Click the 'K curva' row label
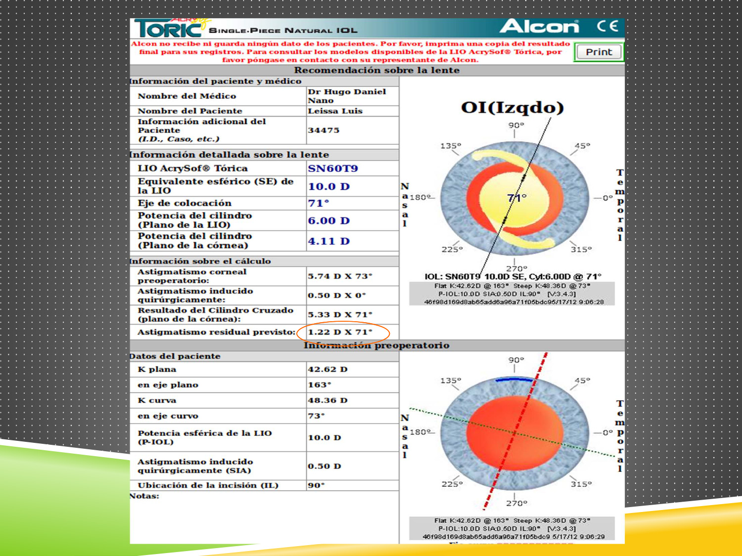The height and width of the screenshot is (556, 742). (x=157, y=400)
